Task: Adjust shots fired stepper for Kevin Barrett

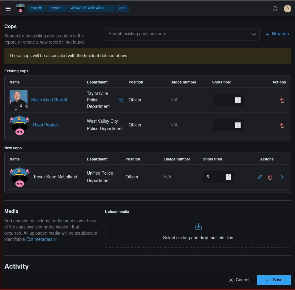Action: pos(237,100)
